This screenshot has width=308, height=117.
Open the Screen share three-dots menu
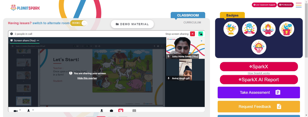38,40
